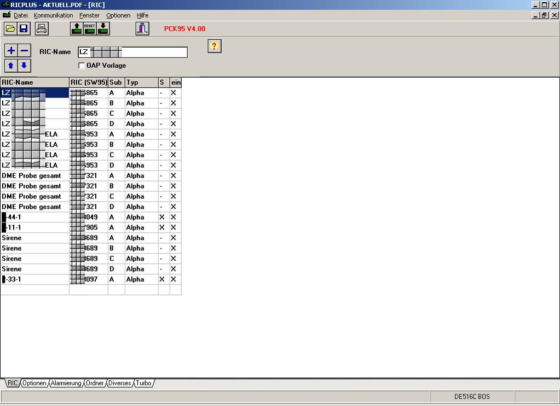Viewport: 560px width, 406px height.
Task: Move entry down with blue down arrow
Action: tap(24, 66)
